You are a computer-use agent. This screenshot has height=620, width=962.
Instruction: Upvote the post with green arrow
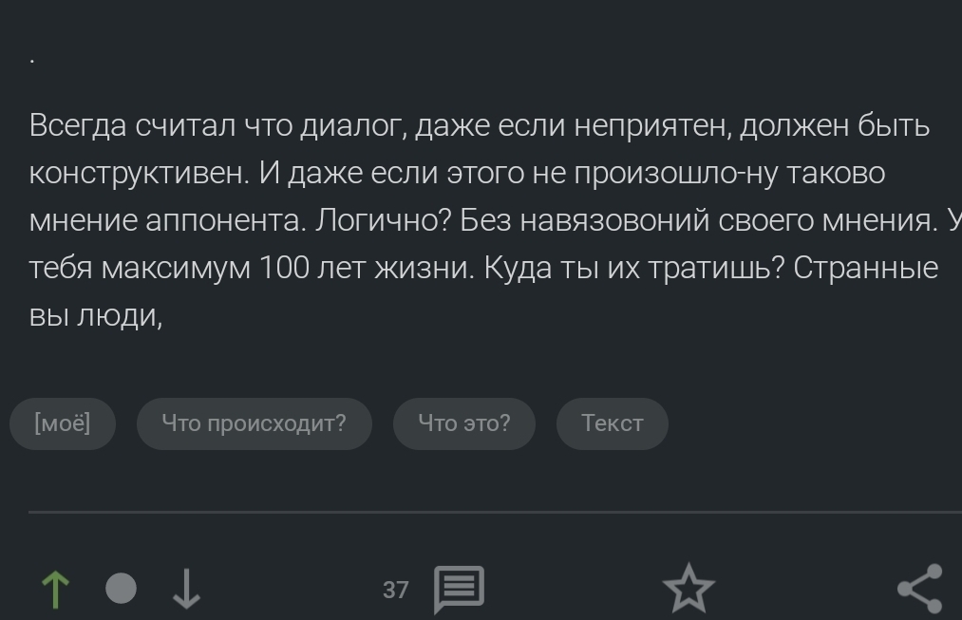tap(56, 589)
